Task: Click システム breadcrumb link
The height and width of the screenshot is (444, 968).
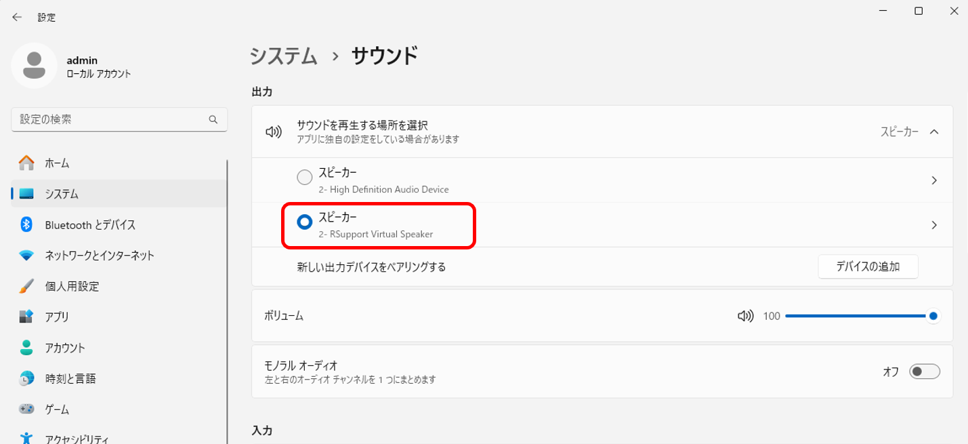Action: point(284,56)
